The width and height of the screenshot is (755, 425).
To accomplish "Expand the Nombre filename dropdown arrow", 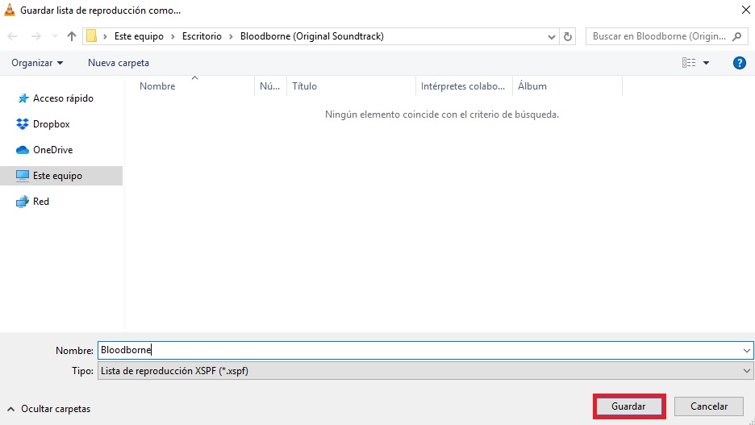I will click(x=746, y=350).
